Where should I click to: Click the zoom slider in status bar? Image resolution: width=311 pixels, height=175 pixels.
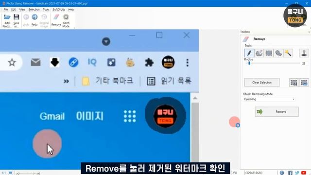tap(28, 174)
